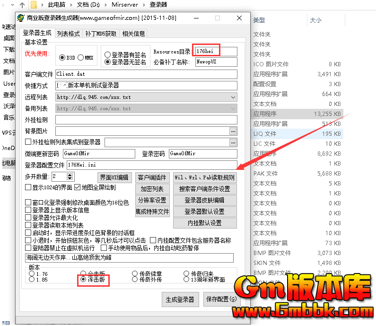Viewport: 376px width, 326px height.
Task: Click the 客户端文件 input field
Action: tap(146, 74)
